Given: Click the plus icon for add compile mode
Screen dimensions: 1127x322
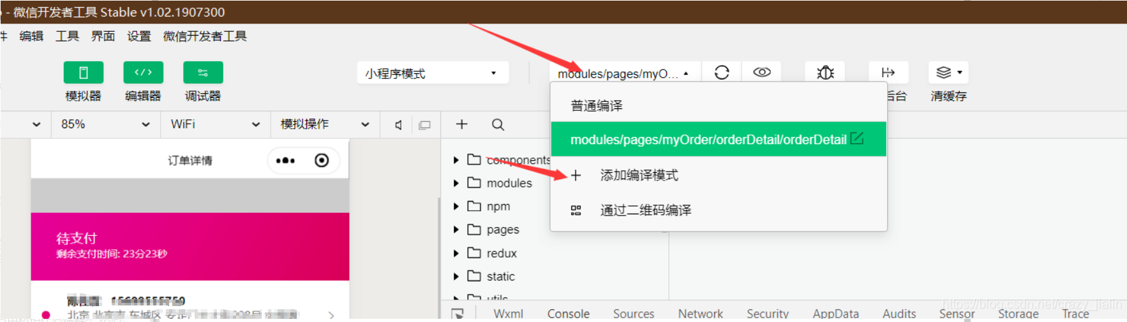Looking at the screenshot, I should (576, 175).
